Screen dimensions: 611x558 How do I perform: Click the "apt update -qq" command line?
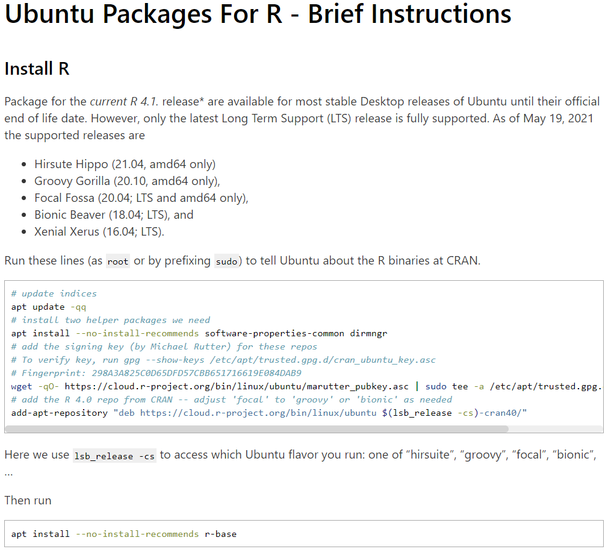[x=49, y=307]
